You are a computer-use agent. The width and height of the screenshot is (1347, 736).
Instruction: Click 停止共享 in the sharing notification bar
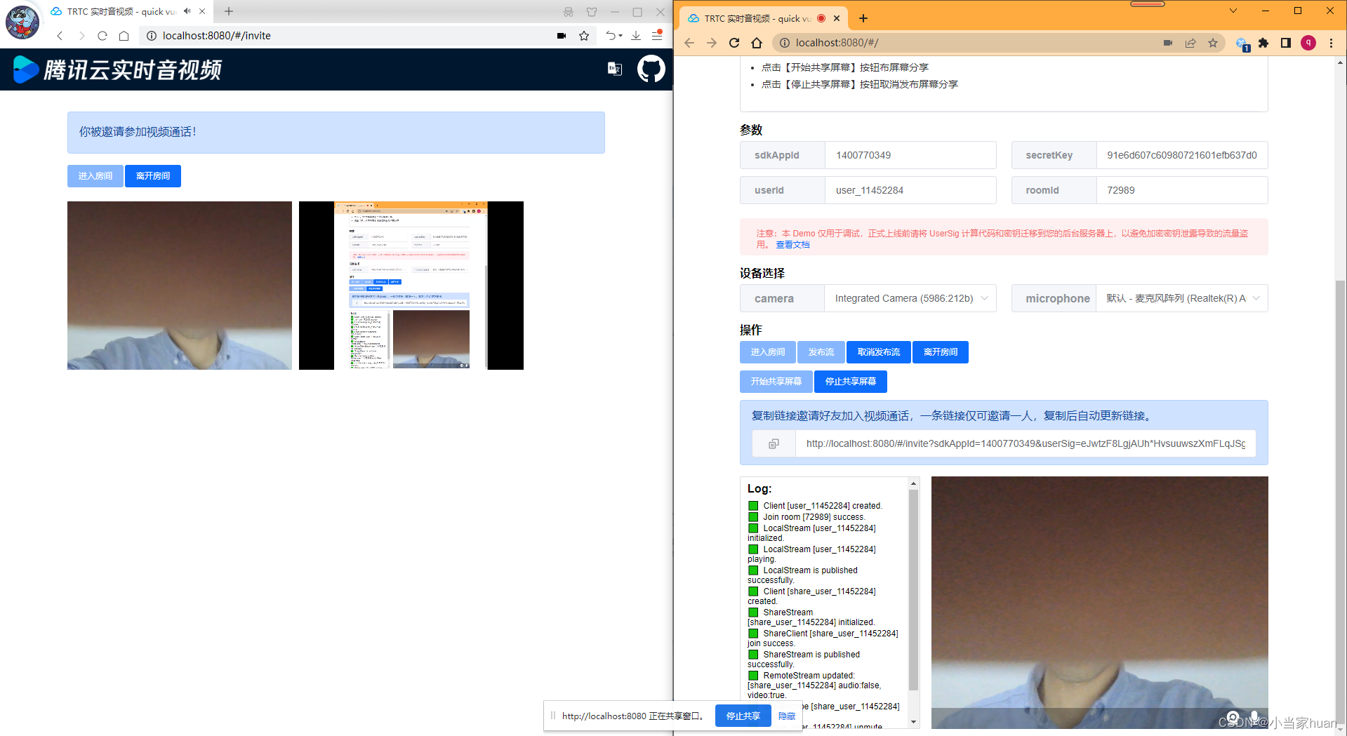pos(743,716)
